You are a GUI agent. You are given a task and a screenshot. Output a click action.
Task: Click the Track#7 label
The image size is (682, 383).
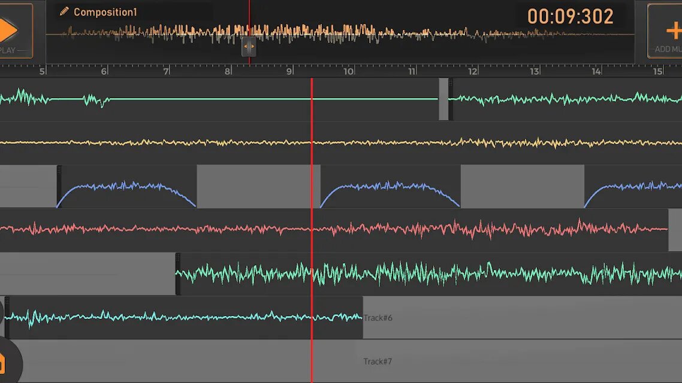click(378, 361)
